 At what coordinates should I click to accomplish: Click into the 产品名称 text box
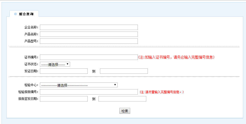point(89,34)
